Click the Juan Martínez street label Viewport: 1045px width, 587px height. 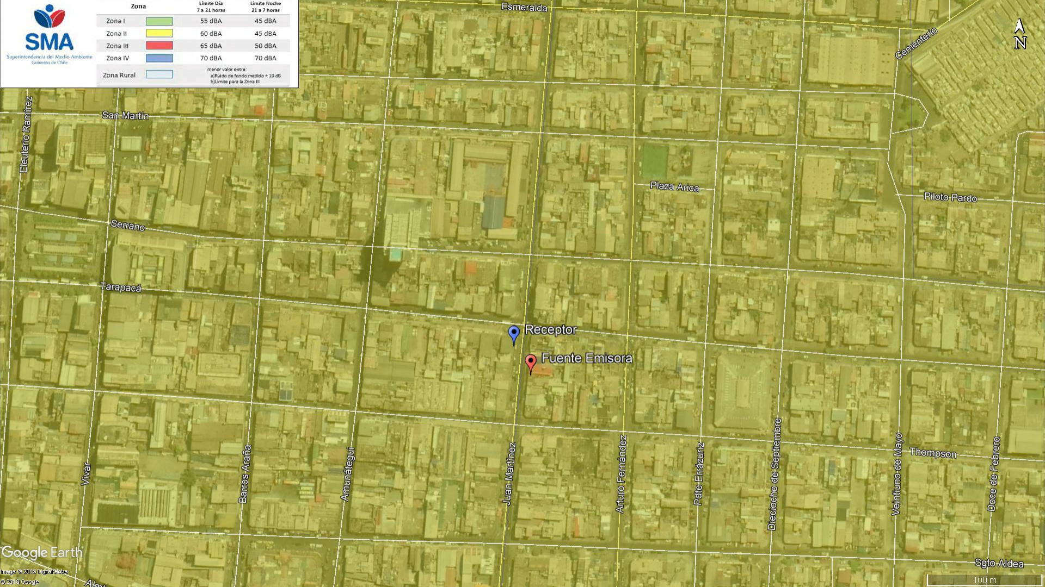pyautogui.click(x=509, y=474)
